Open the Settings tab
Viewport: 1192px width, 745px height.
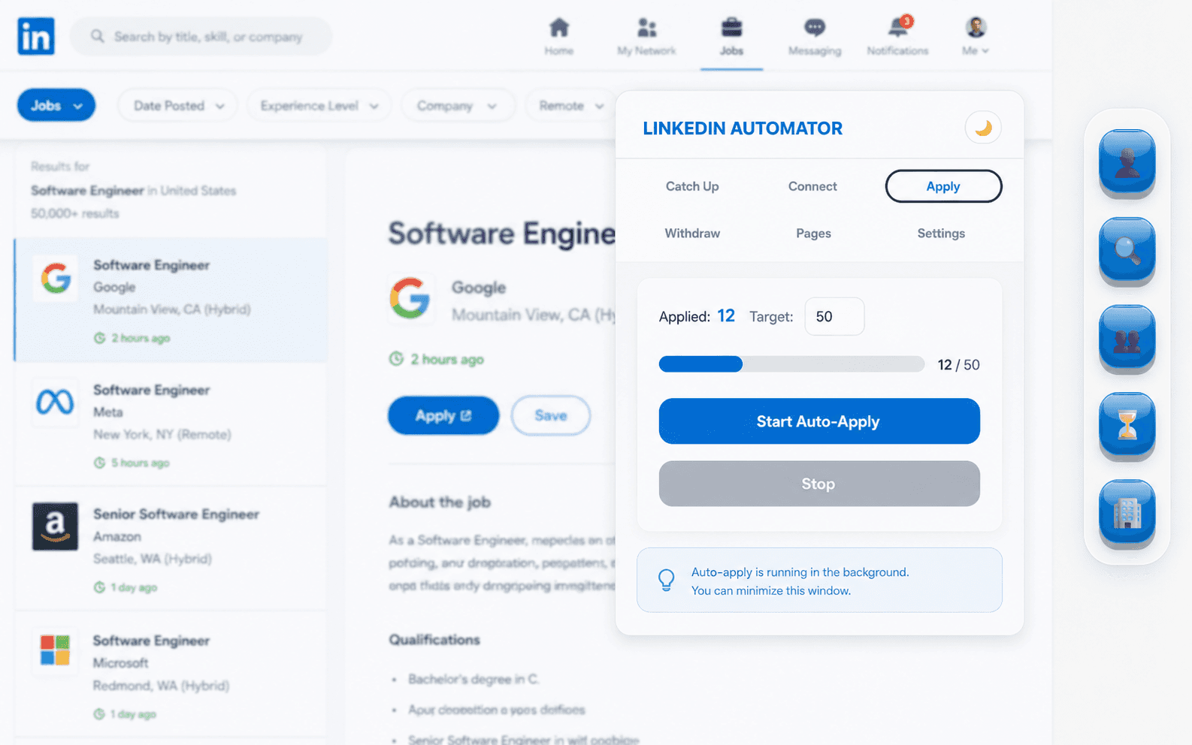point(941,234)
